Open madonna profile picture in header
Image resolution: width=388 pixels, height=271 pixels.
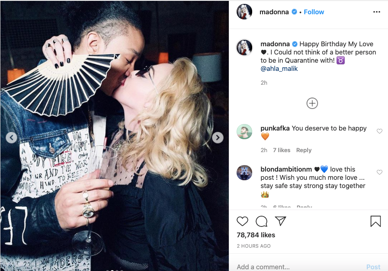coord(244,12)
